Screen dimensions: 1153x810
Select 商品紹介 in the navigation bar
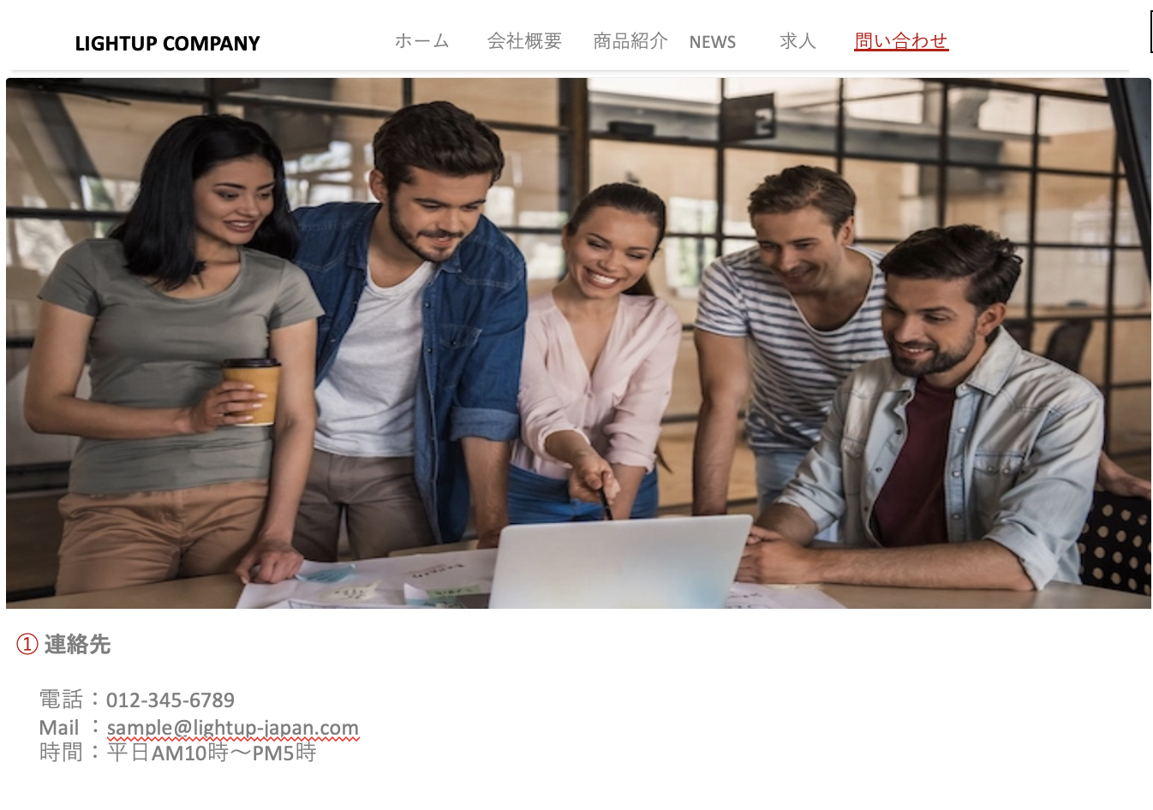630,41
